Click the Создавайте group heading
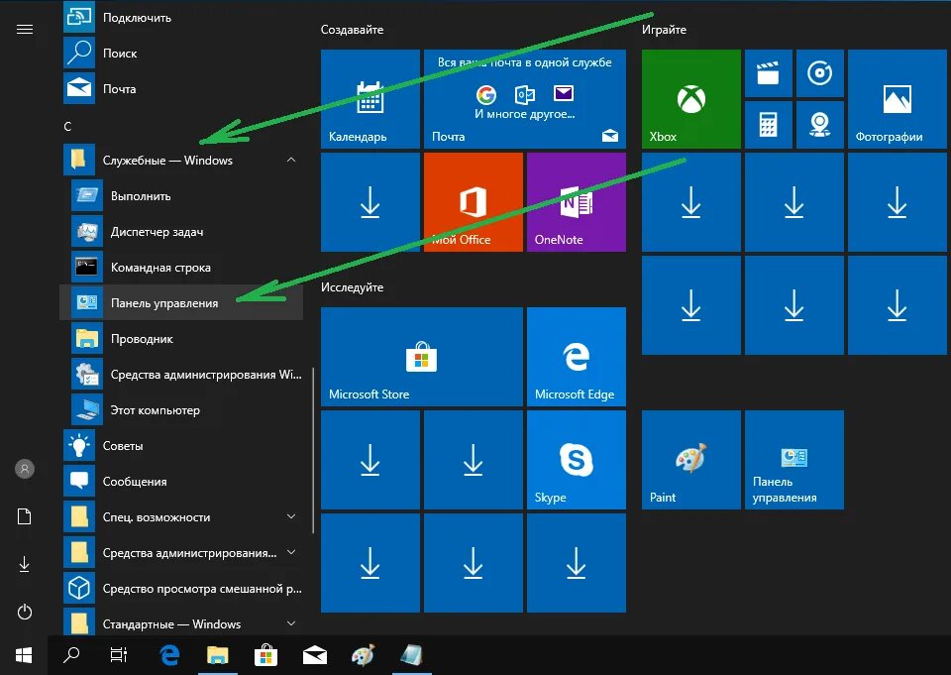The width and height of the screenshot is (951, 675). (352, 29)
